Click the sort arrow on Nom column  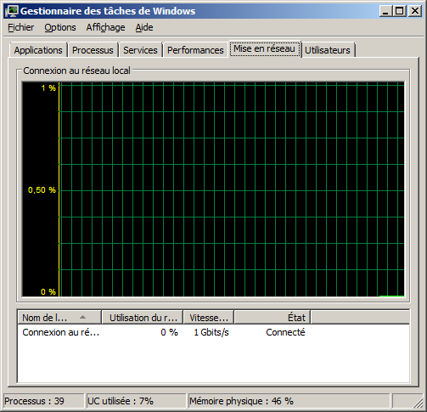82,317
